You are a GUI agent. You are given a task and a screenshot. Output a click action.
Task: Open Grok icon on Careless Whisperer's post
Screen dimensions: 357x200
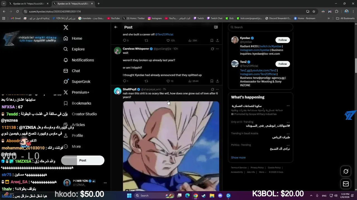213,49
